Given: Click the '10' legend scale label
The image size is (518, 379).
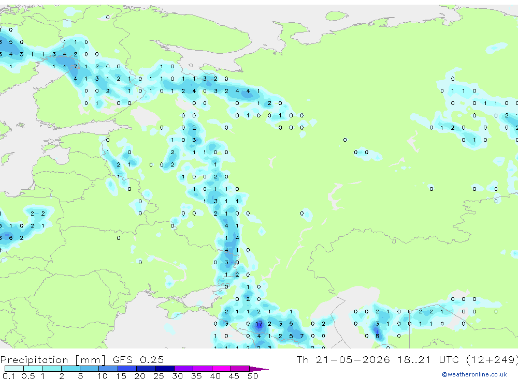Looking at the screenshot, I should click(102, 376).
